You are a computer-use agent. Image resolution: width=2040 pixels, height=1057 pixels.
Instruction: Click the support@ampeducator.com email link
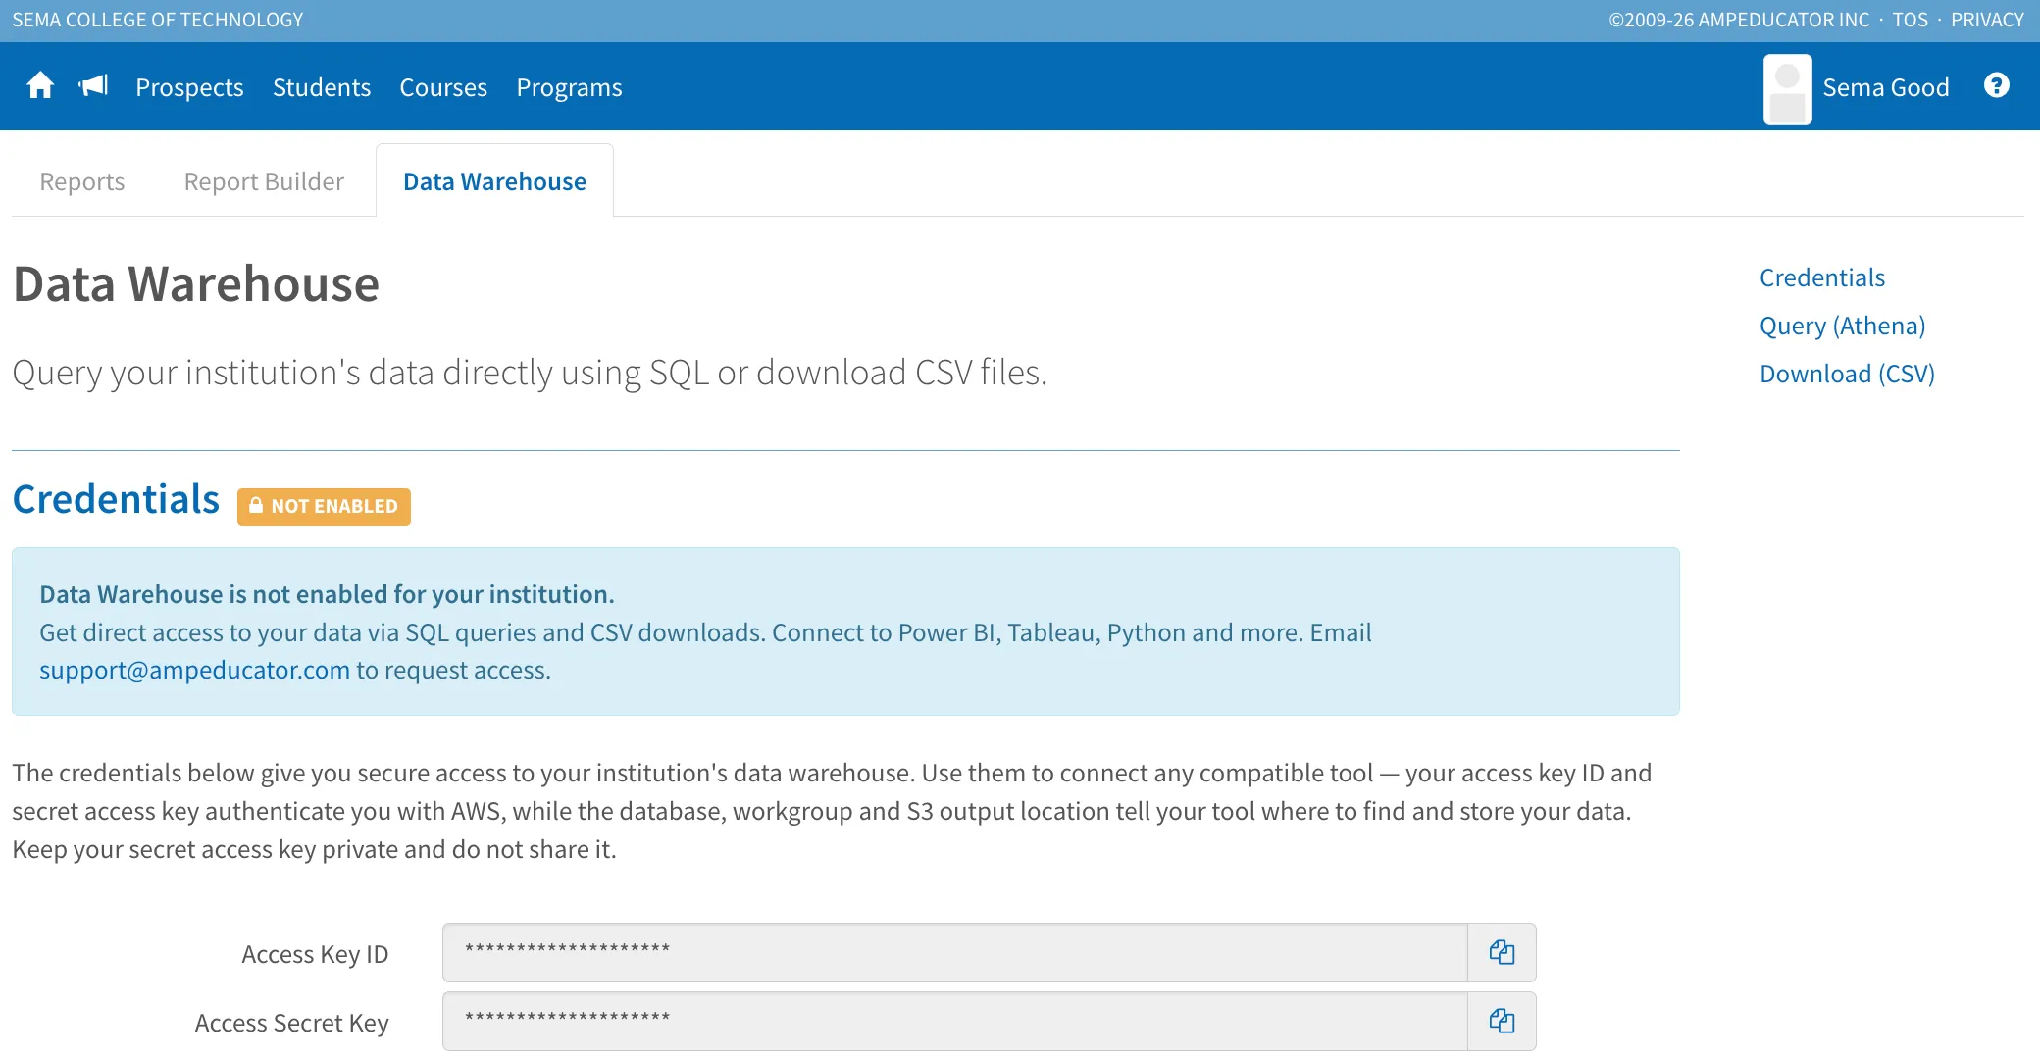click(x=194, y=670)
